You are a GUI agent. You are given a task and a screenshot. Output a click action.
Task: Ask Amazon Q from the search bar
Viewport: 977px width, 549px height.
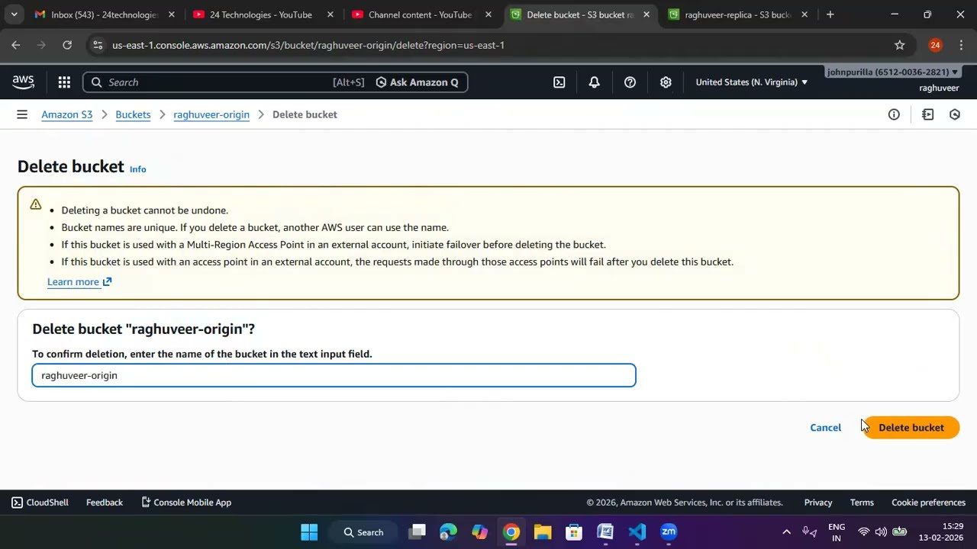tap(417, 82)
